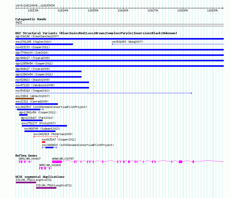Click esv2752277 (Pinto2007) label
Screen dimensions: 231x198
tap(39, 123)
